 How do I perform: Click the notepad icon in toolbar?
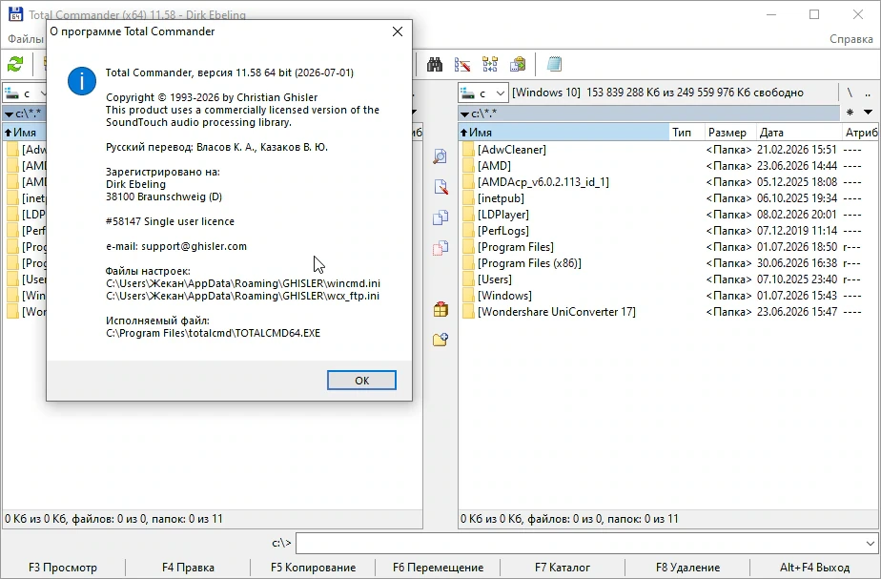click(x=554, y=65)
